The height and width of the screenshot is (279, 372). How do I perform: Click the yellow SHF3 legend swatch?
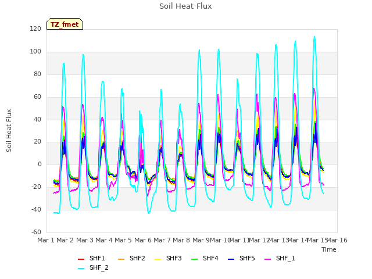[158, 259]
